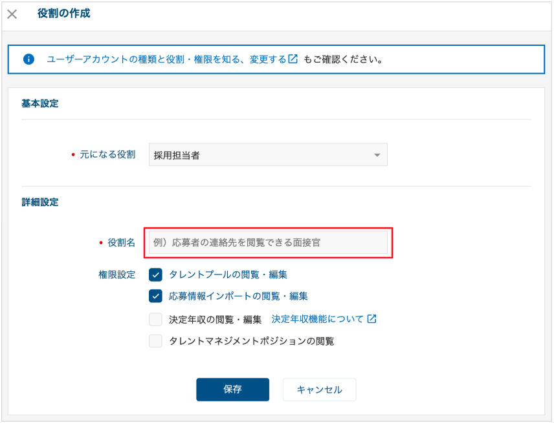Click the 役割名 field label
The image size is (554, 423).
point(121,243)
